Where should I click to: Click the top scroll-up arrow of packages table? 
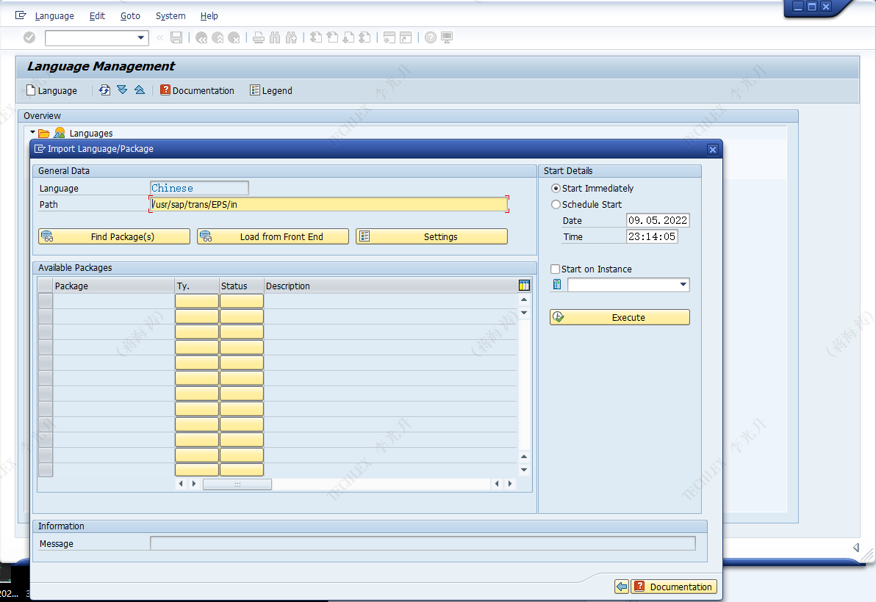[524, 300]
